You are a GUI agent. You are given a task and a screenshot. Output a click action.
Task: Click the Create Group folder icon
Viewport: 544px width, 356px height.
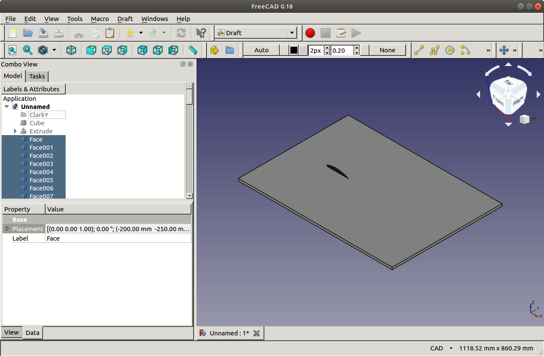(x=230, y=50)
